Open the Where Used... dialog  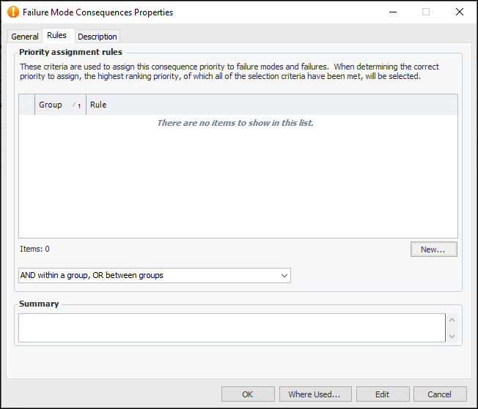point(315,394)
